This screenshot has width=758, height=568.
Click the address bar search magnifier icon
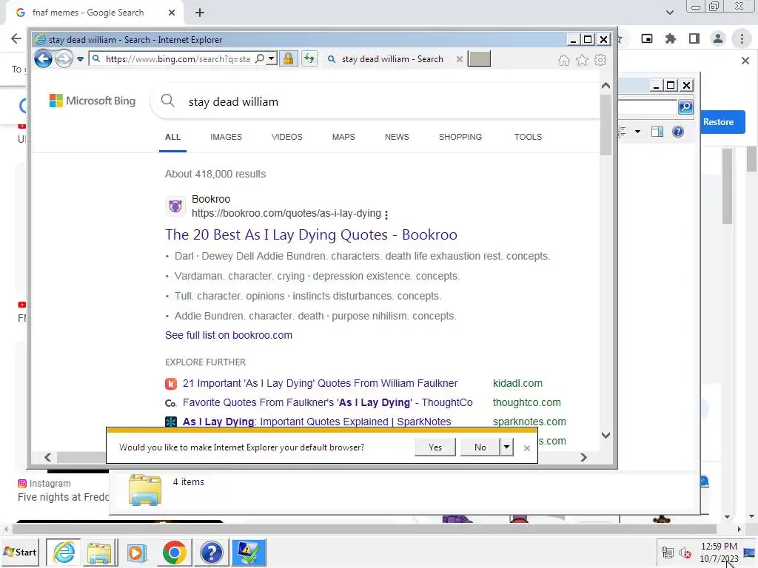(260, 58)
